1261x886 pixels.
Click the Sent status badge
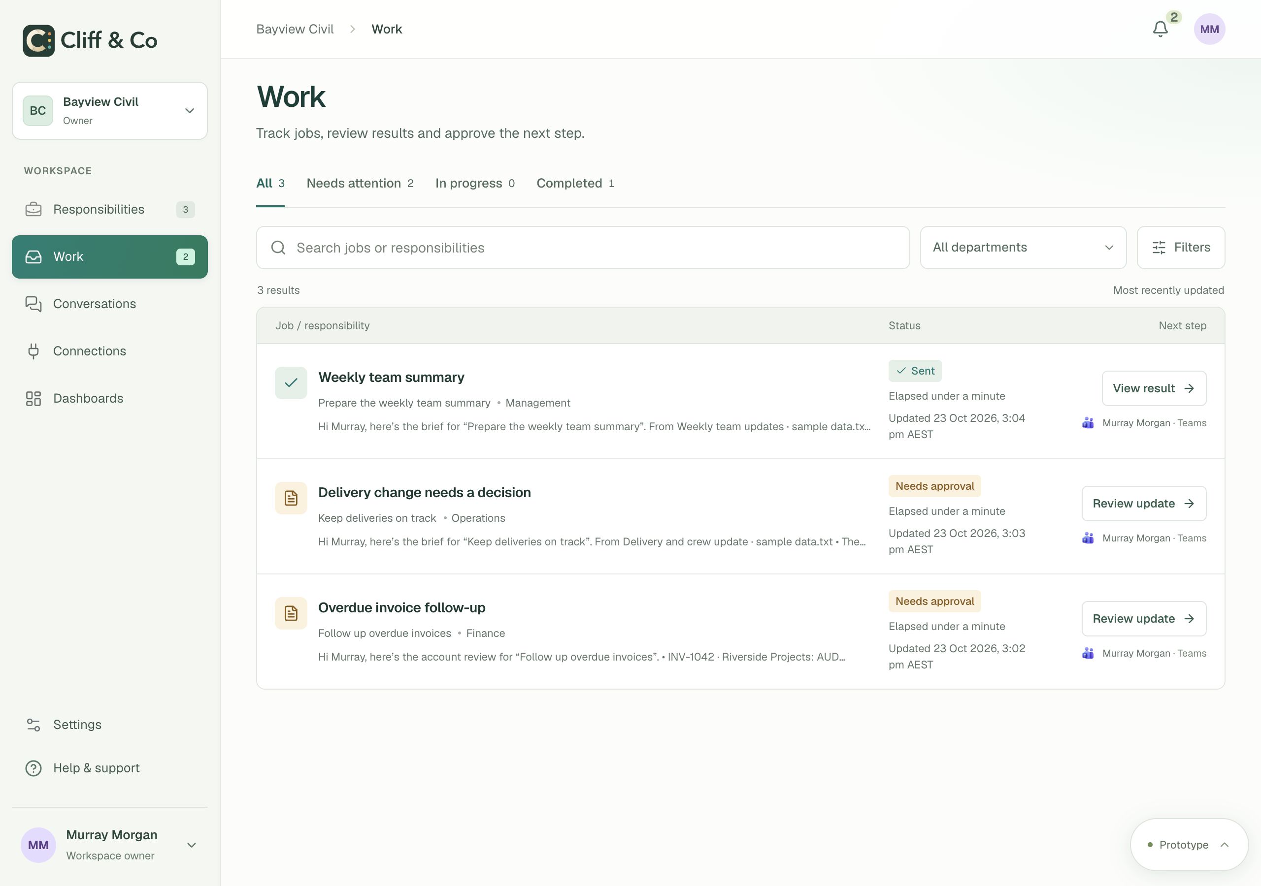(x=915, y=371)
